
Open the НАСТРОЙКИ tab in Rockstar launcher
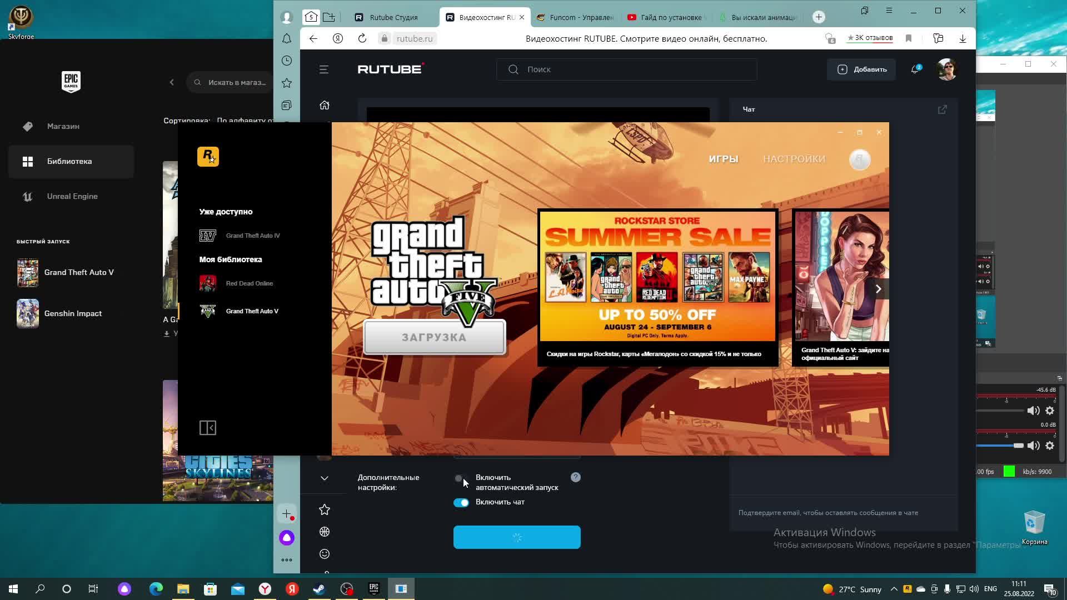(794, 159)
